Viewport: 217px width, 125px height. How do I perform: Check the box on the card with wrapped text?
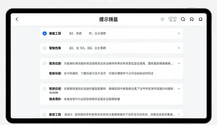(44, 89)
